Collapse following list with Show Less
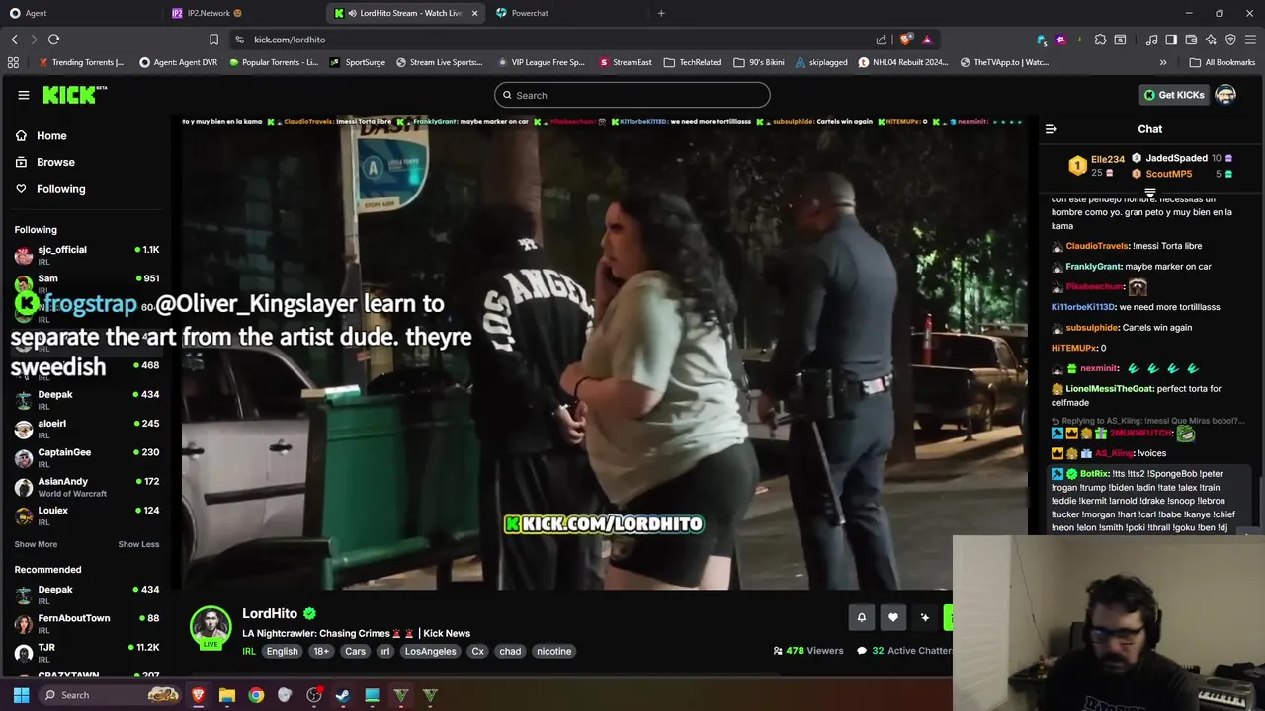 point(138,544)
